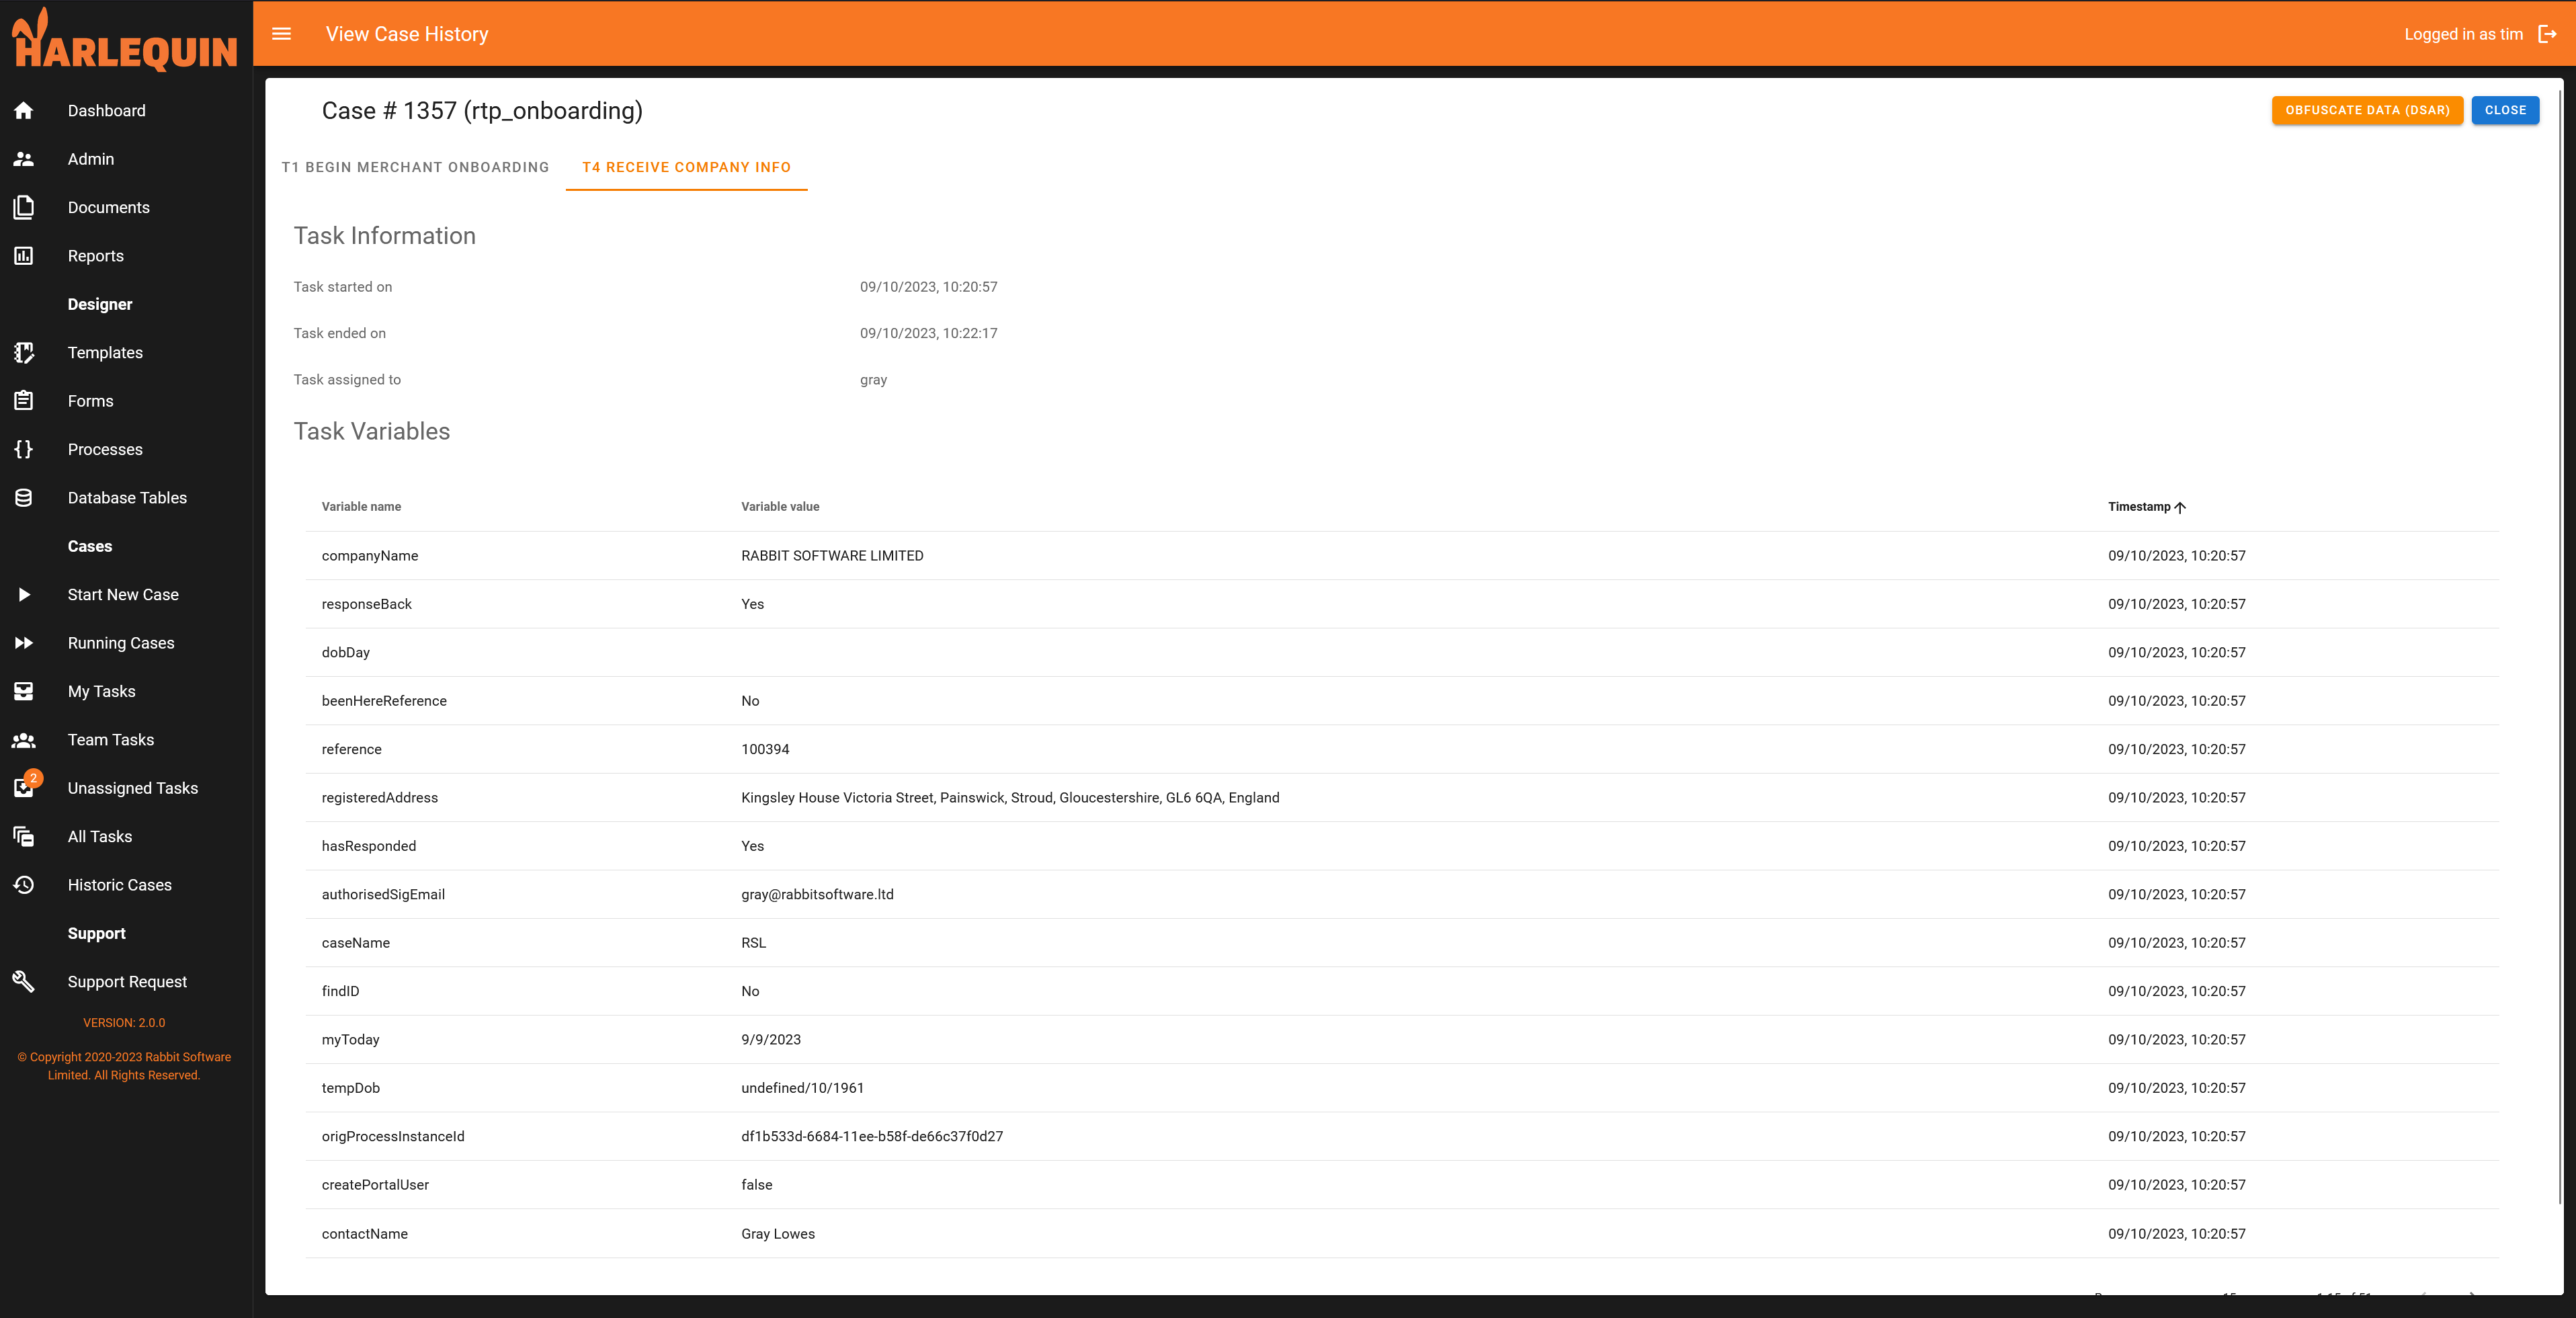Click Obfuscate Data (DSAR) button
This screenshot has height=1318, width=2576.
coord(2367,110)
